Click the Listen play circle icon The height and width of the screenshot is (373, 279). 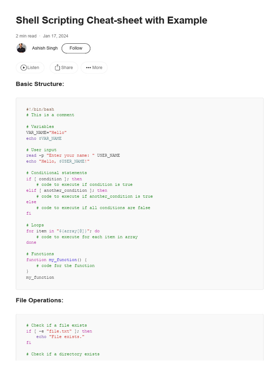click(24, 67)
